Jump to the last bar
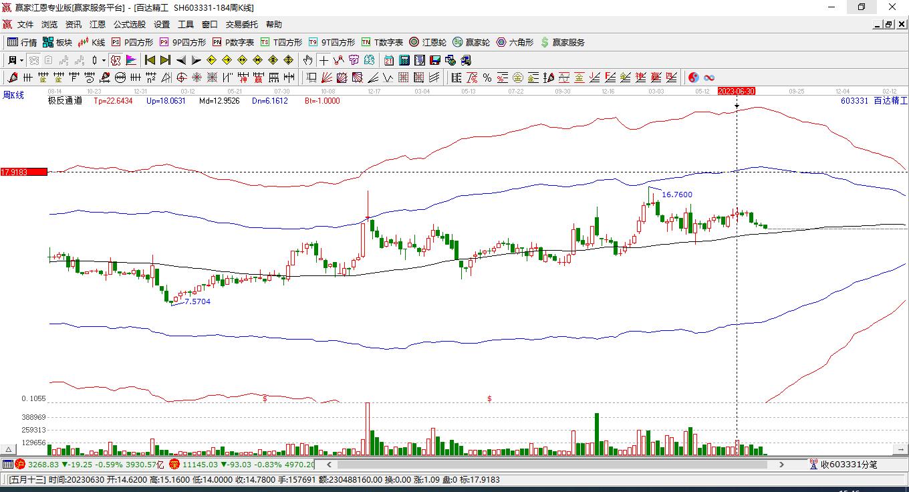Viewport: 909px width, 492px height. [165, 60]
